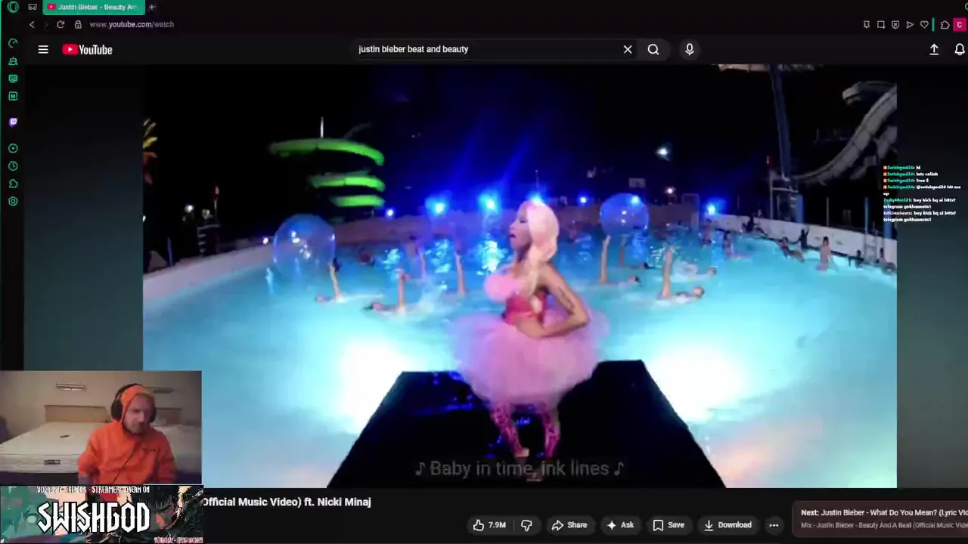Image resolution: width=968 pixels, height=544 pixels.
Task: Take a snapshot with toolbar snapshot icon
Action: click(x=881, y=24)
